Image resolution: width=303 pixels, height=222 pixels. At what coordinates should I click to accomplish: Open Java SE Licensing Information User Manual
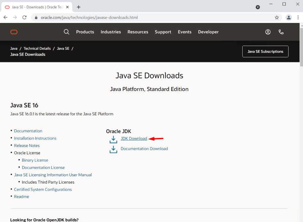click(53, 175)
